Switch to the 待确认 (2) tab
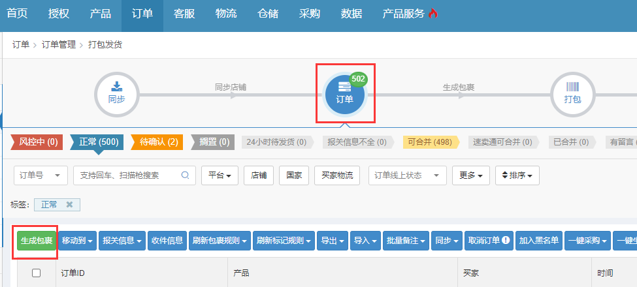 (x=157, y=142)
